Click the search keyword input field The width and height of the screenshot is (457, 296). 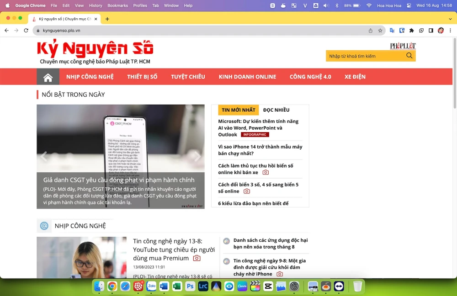pos(366,56)
